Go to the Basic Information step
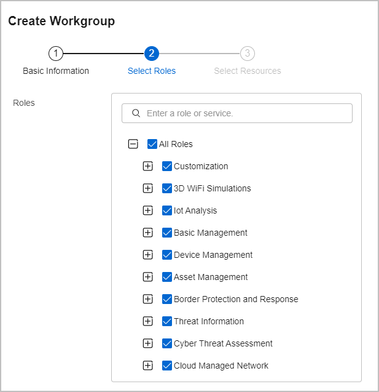 tap(56, 71)
